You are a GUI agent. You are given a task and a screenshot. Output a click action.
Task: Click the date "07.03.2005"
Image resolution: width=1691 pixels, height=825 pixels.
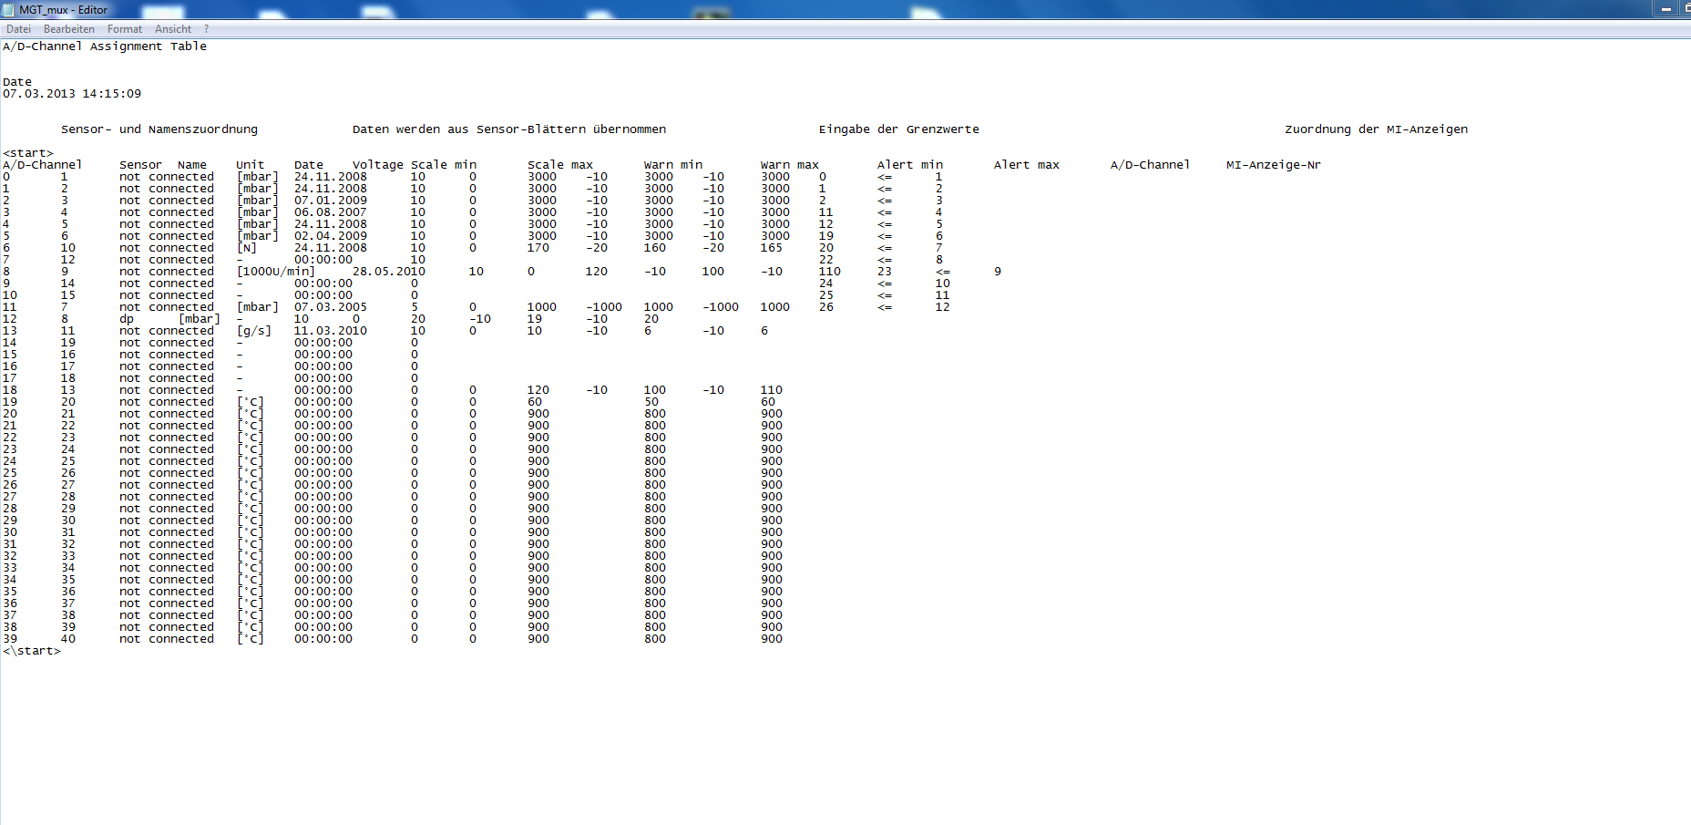tap(331, 307)
